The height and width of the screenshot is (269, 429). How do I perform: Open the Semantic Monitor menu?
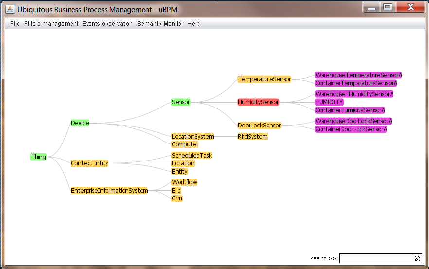coord(161,24)
